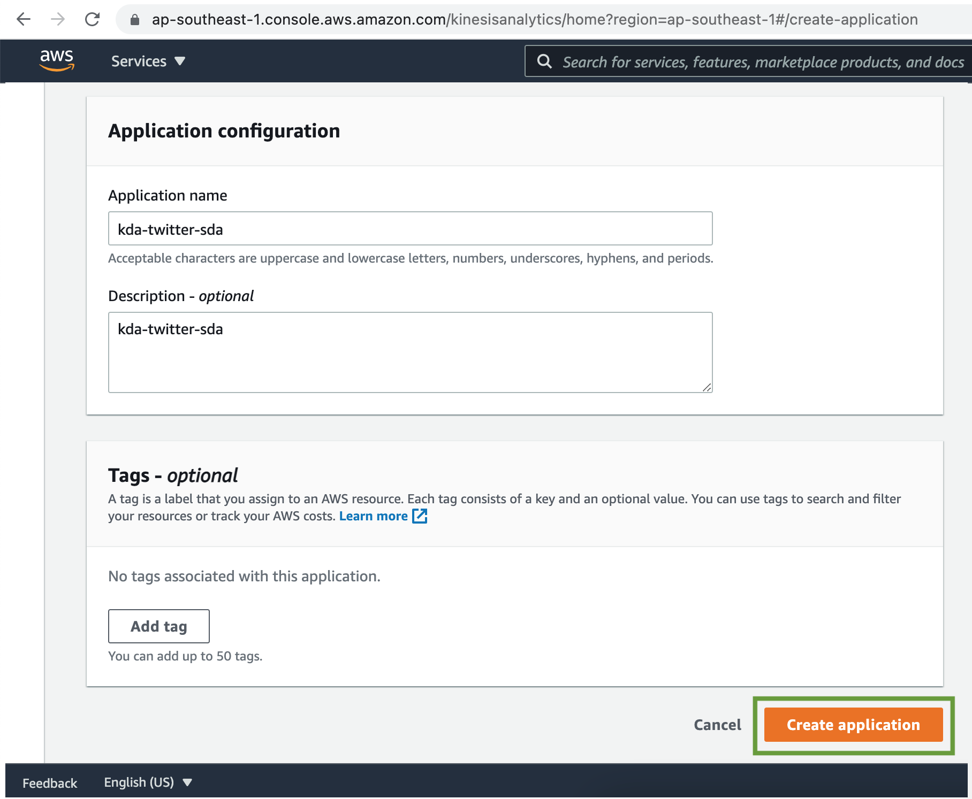Click the 'Tags - optional' heading
The width and height of the screenshot is (972, 799).
(173, 475)
